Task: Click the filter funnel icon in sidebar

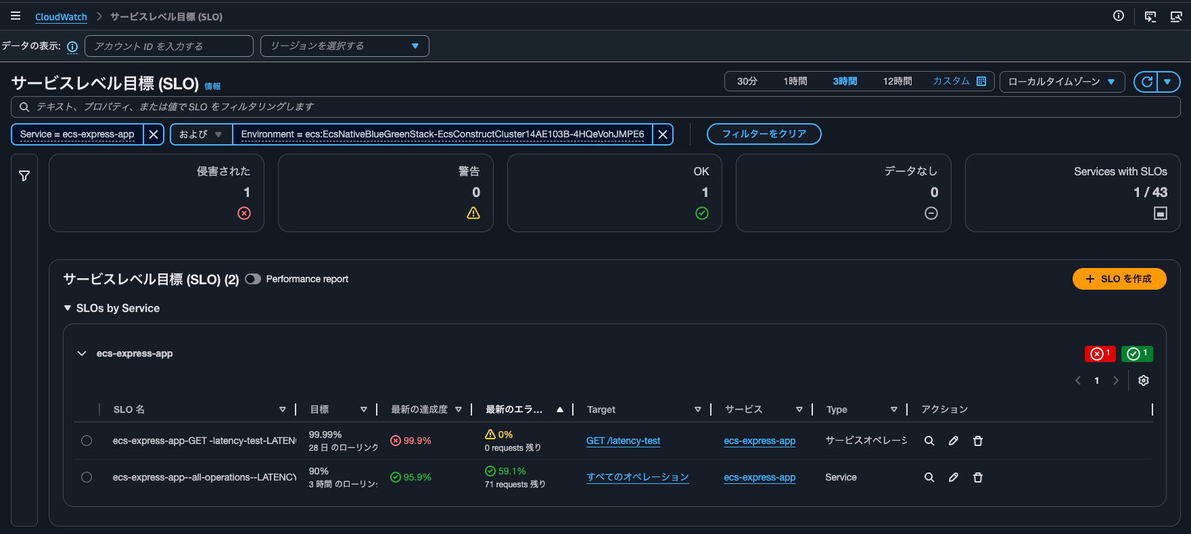Action: [24, 176]
